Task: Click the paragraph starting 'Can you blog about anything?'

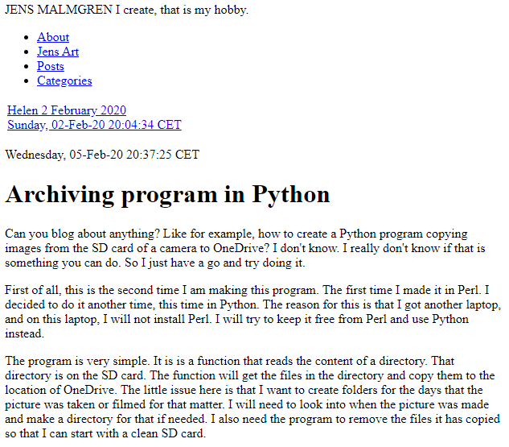Action: (x=245, y=248)
